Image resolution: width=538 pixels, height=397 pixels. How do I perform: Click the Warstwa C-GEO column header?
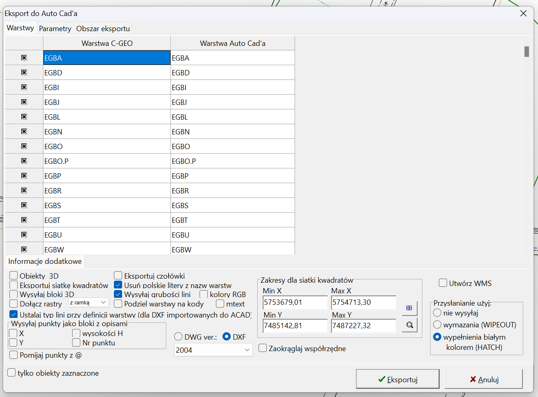[x=107, y=43]
